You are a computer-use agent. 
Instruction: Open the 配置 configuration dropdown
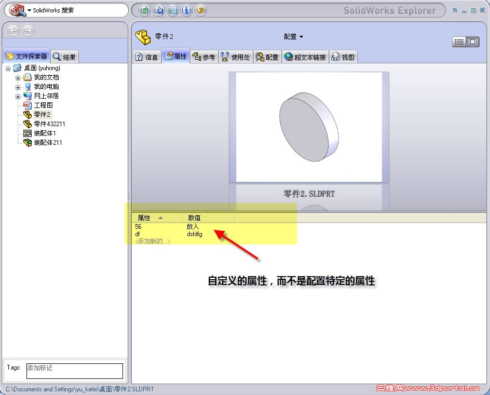(293, 36)
